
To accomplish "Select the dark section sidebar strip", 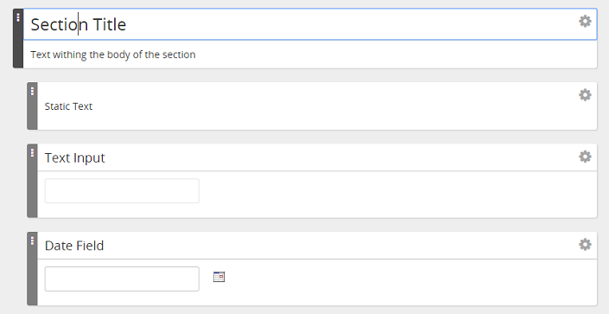I will pyautogui.click(x=18, y=38).
